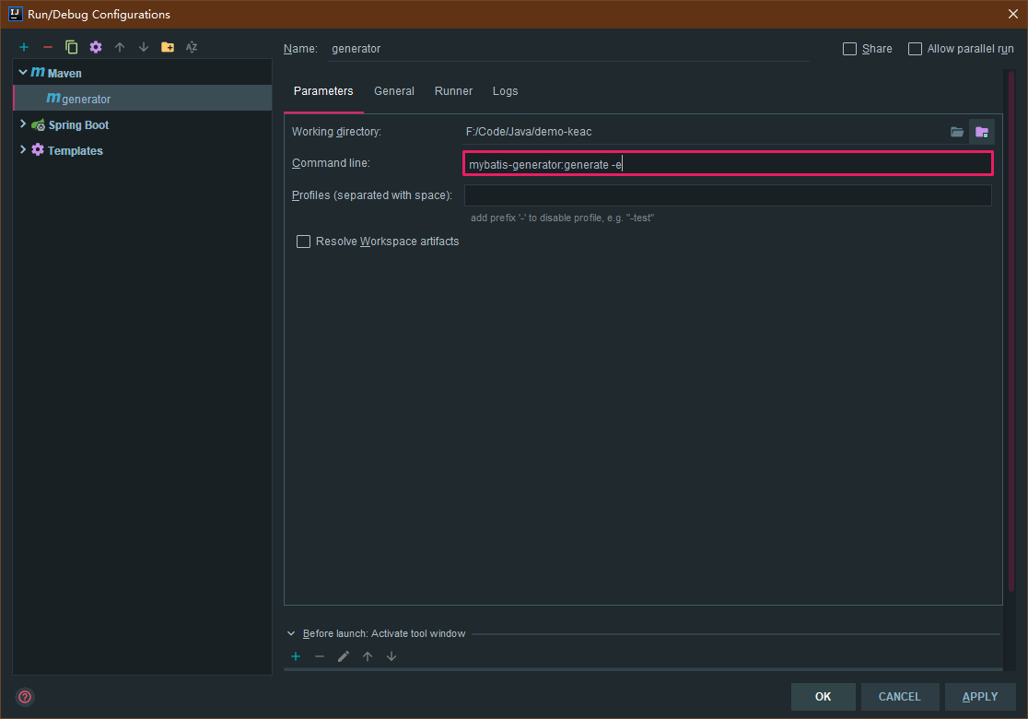Enable Allow parallel run checkbox
1028x719 pixels.
pos(915,49)
